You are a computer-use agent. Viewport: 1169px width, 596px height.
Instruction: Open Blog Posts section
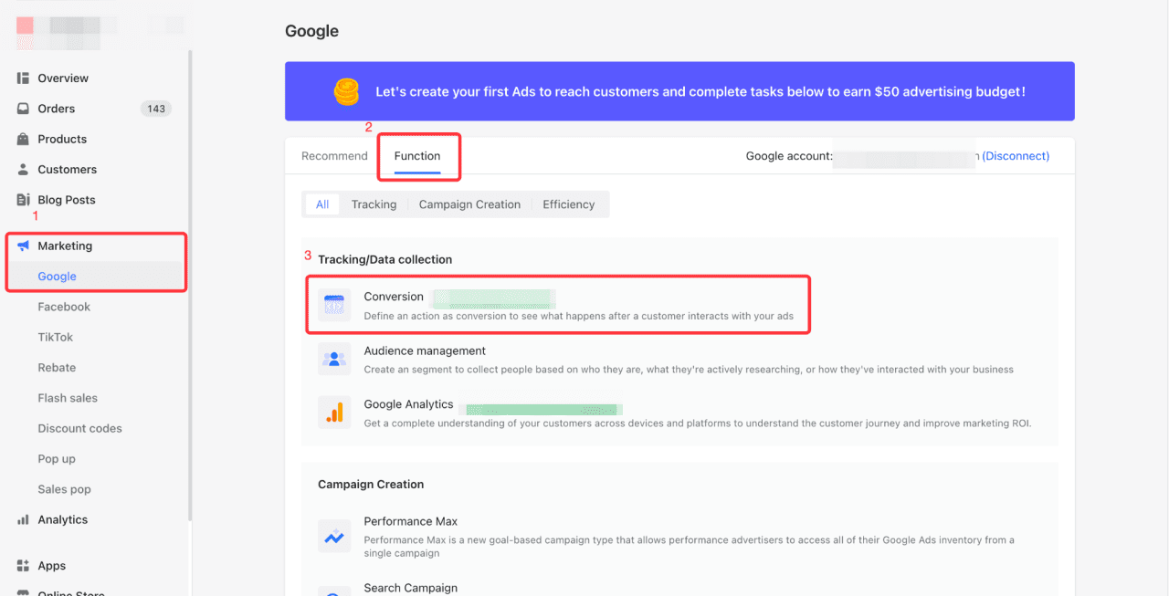click(x=67, y=200)
